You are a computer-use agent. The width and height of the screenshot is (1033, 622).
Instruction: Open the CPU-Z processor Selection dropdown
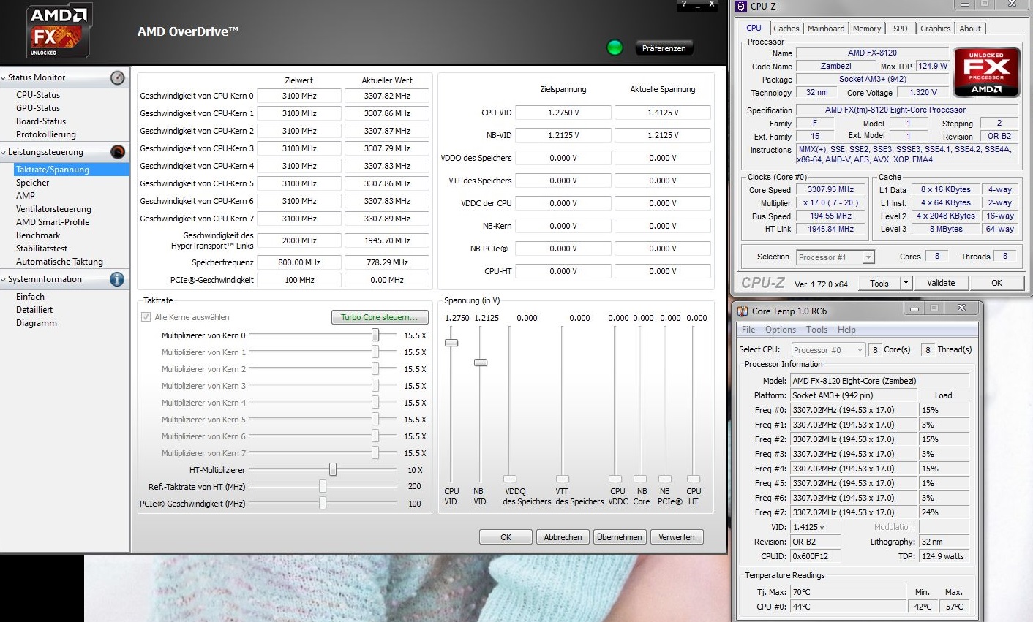point(868,257)
